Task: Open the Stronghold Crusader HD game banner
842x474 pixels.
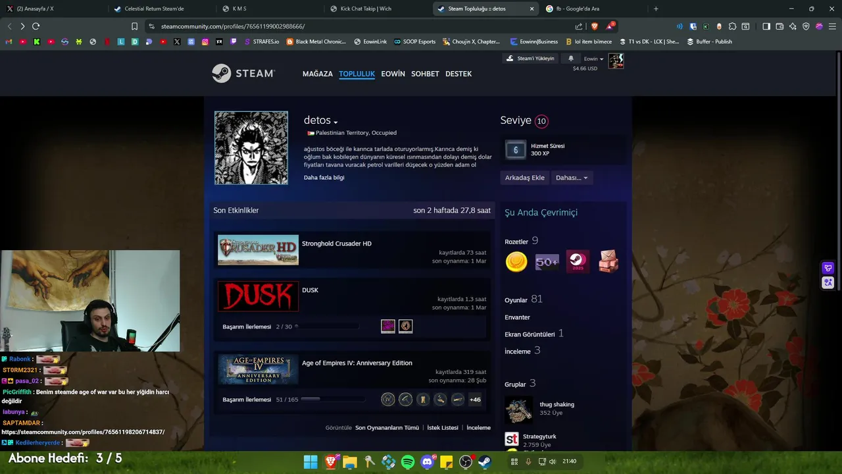Action: pos(258,250)
